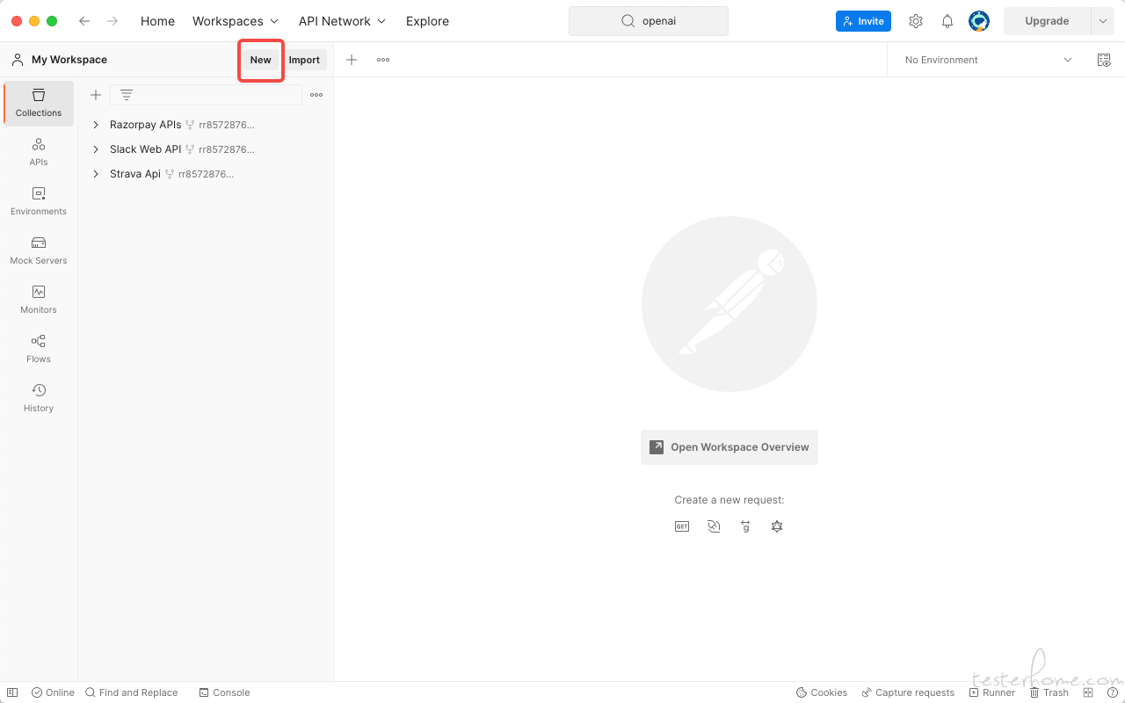
Task: Expand the Slack Web API collection
Action: [x=96, y=149]
